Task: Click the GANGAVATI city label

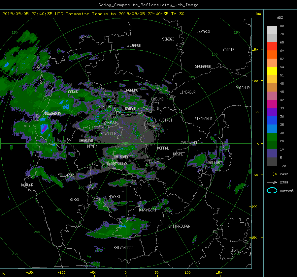Action: tap(188, 143)
